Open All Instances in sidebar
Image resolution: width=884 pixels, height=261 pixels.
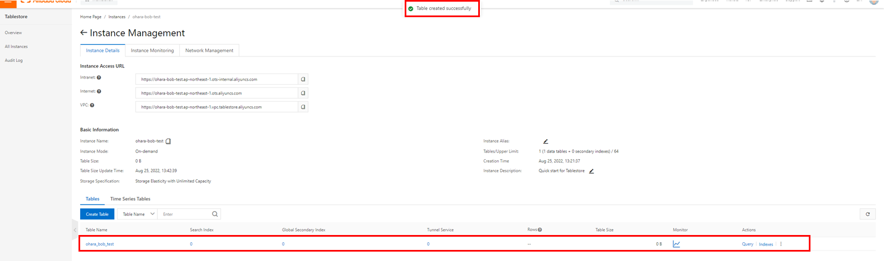coord(16,46)
